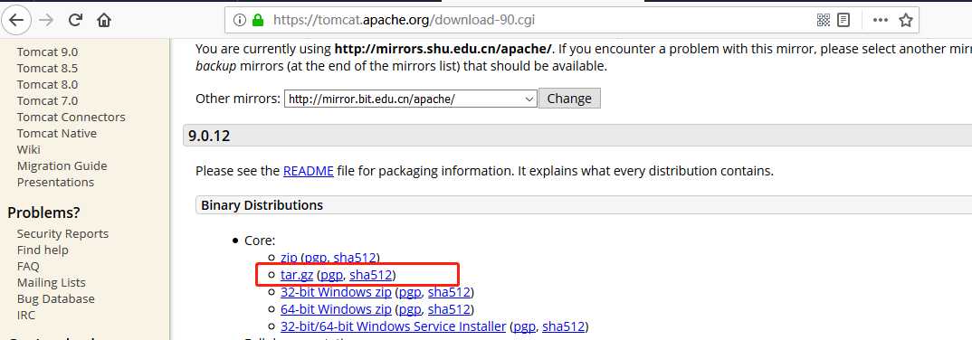This screenshot has width=972, height=340.
Task: Open the QR code icon in address bar
Action: 824,21
